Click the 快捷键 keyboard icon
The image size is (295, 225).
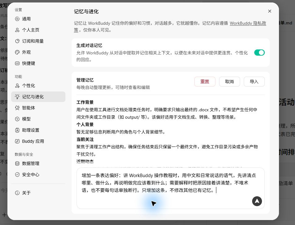pyautogui.click(x=17, y=63)
